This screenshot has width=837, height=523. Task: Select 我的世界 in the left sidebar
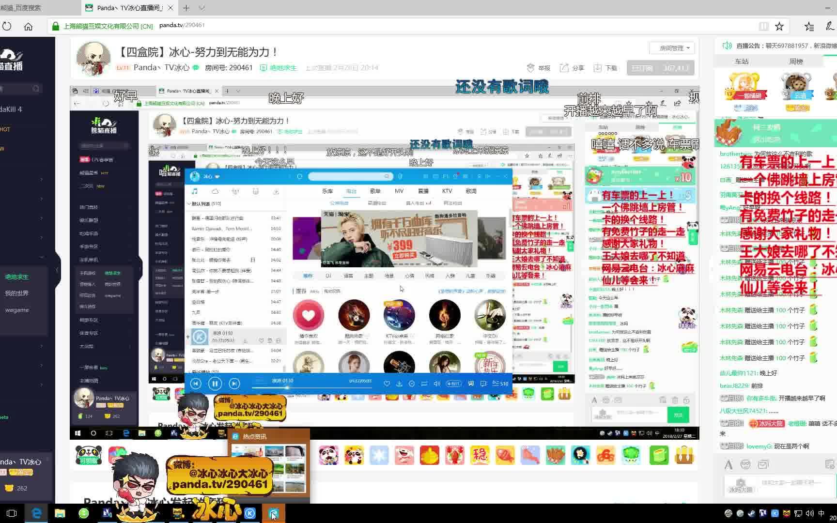point(17,293)
